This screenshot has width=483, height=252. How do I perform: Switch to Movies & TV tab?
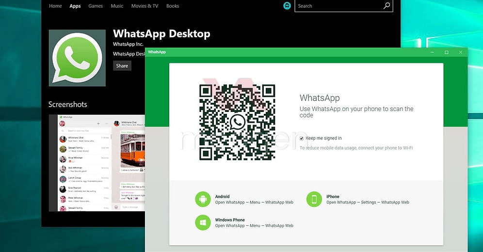[145, 6]
